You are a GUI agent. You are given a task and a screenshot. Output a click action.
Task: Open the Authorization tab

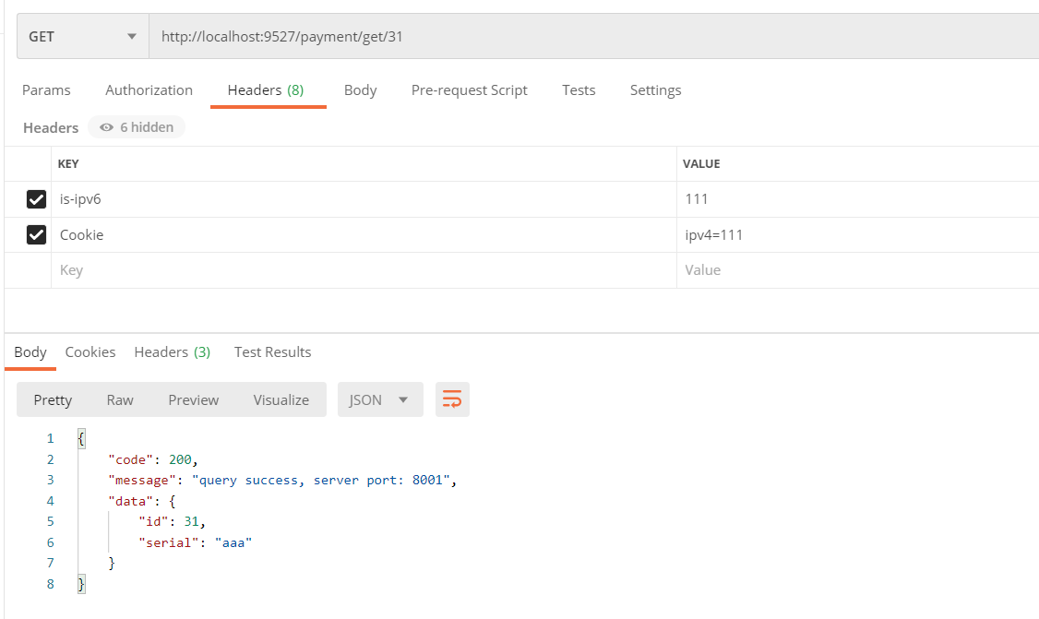(x=149, y=90)
